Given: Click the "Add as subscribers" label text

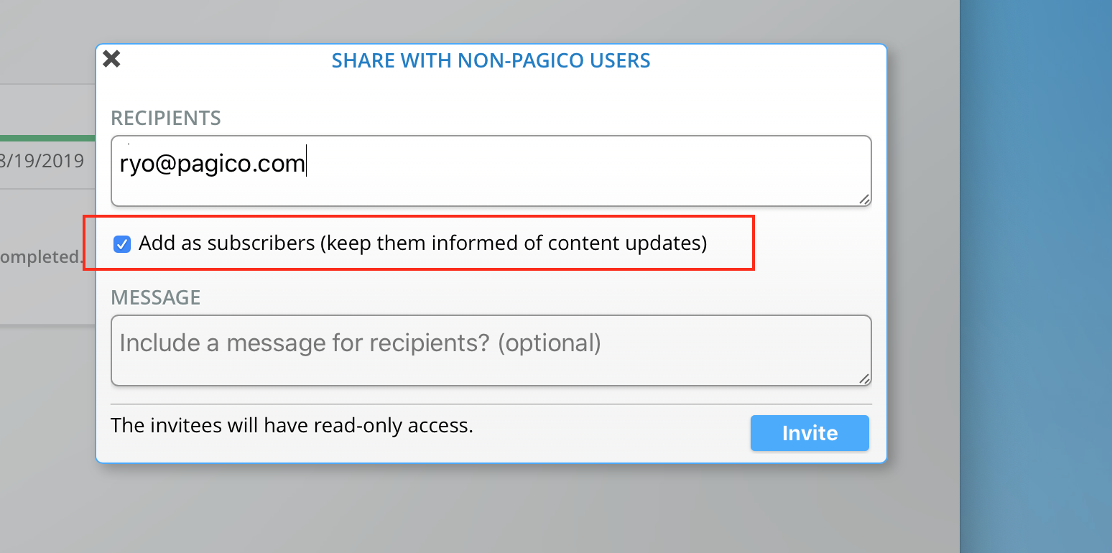Looking at the screenshot, I should 422,243.
